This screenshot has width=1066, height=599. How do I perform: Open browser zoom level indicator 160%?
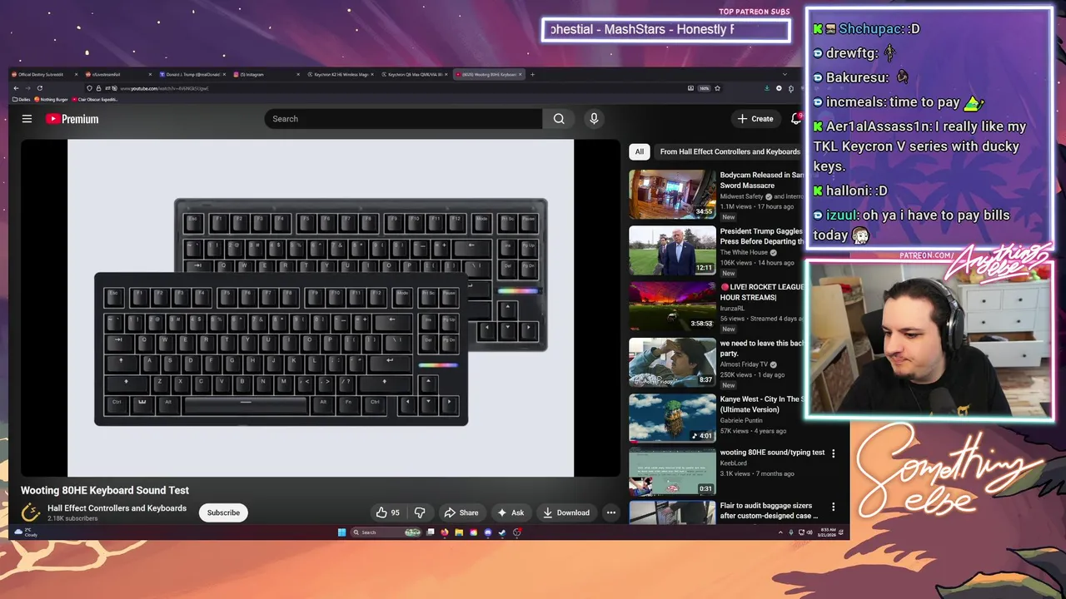(x=704, y=88)
